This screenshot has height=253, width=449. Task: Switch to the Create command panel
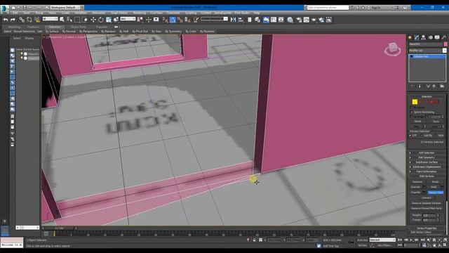410,37
